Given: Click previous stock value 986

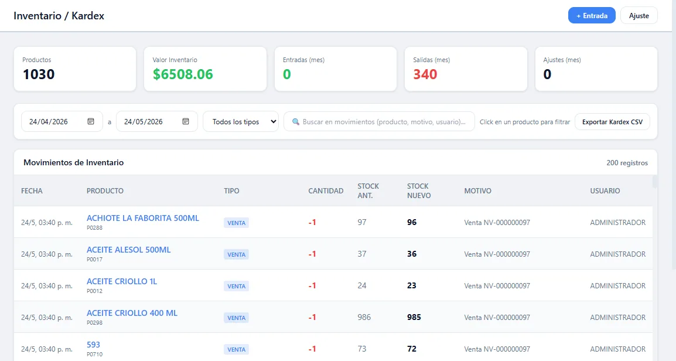Looking at the screenshot, I should (x=364, y=317).
